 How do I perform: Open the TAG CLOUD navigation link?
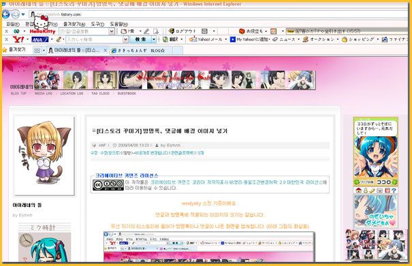click(x=100, y=93)
